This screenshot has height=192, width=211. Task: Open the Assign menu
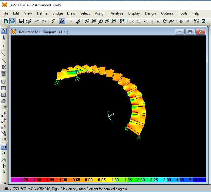pos(100,13)
